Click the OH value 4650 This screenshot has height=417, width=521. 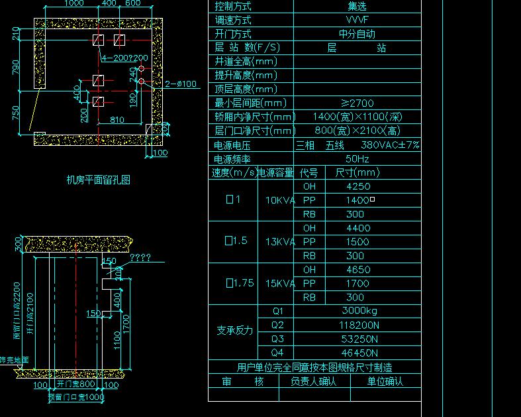coord(358,270)
